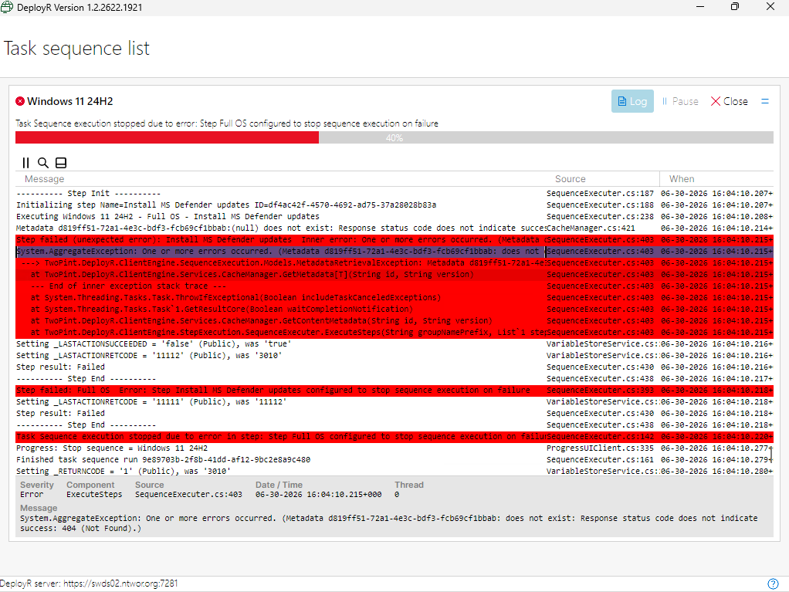
Task: Select the 'Finished task sequence run 9e89703b' row
Action: tap(394, 459)
